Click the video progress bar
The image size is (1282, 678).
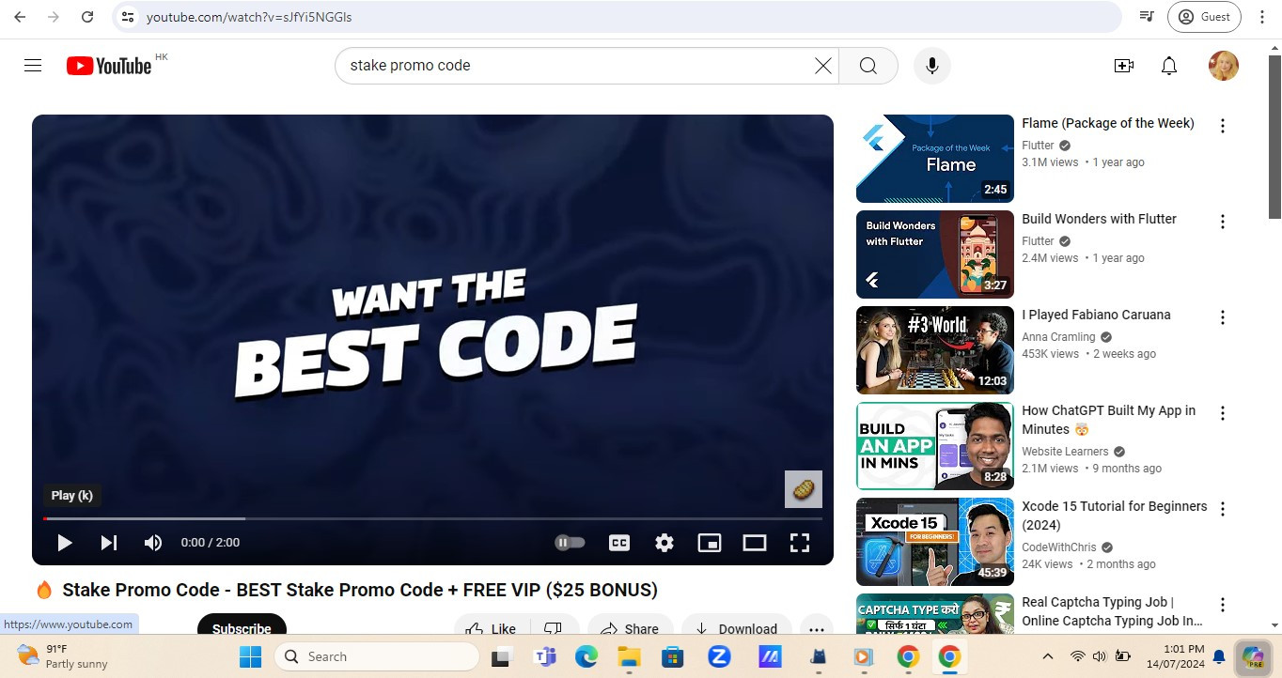pos(432,518)
